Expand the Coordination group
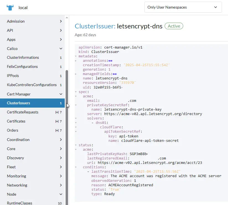Viewport: 228px width, 205px height. (x=61, y=140)
